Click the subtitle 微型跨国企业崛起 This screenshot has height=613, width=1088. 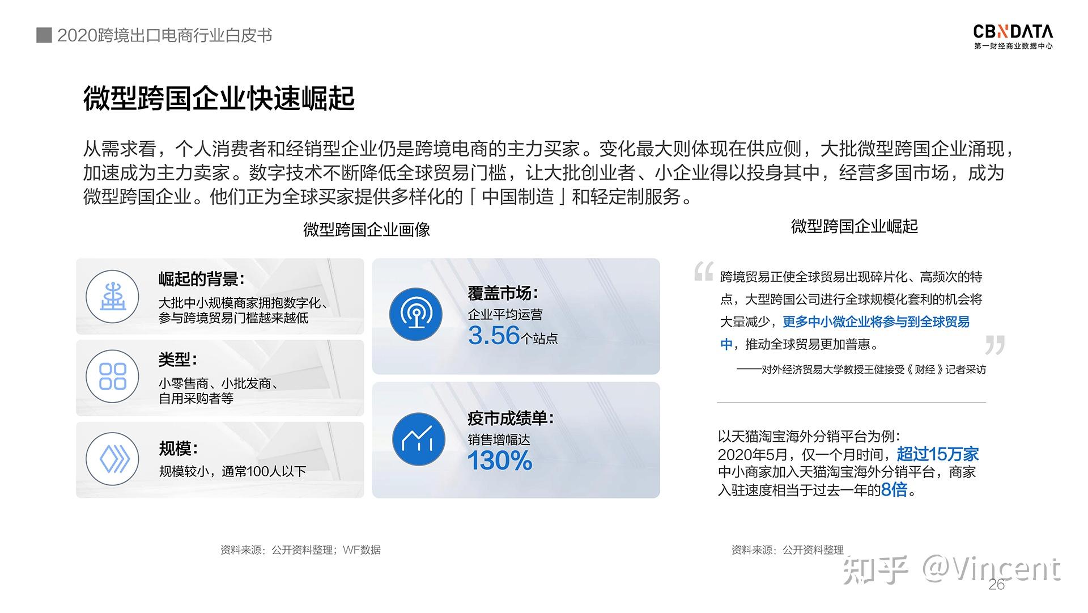tap(854, 226)
